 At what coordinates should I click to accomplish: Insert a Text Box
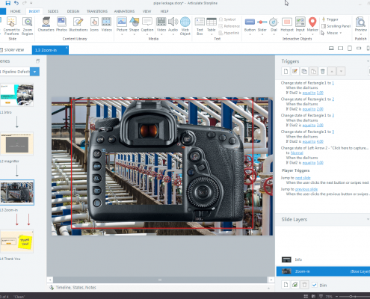point(200,26)
